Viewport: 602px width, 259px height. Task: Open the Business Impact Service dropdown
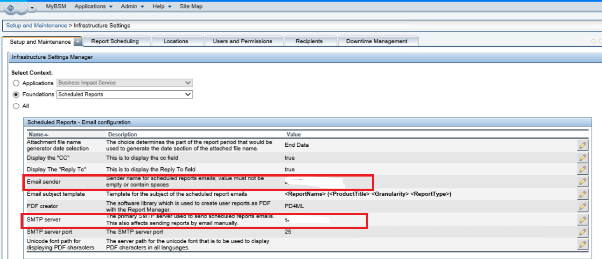click(125, 82)
